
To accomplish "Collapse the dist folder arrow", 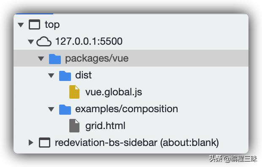I will 51,75.
